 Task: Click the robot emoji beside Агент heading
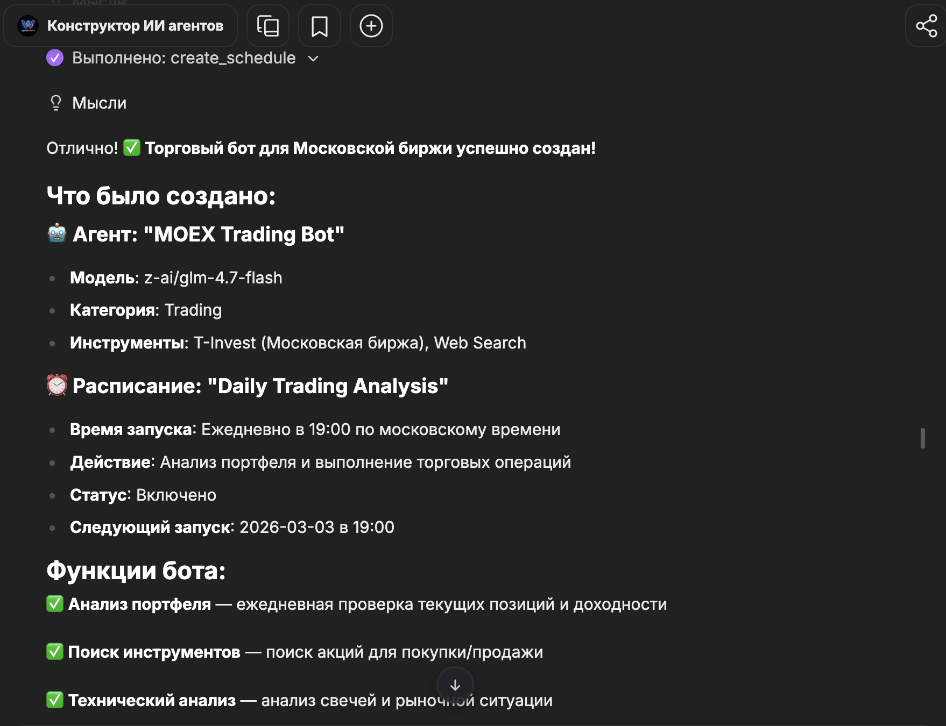click(57, 234)
